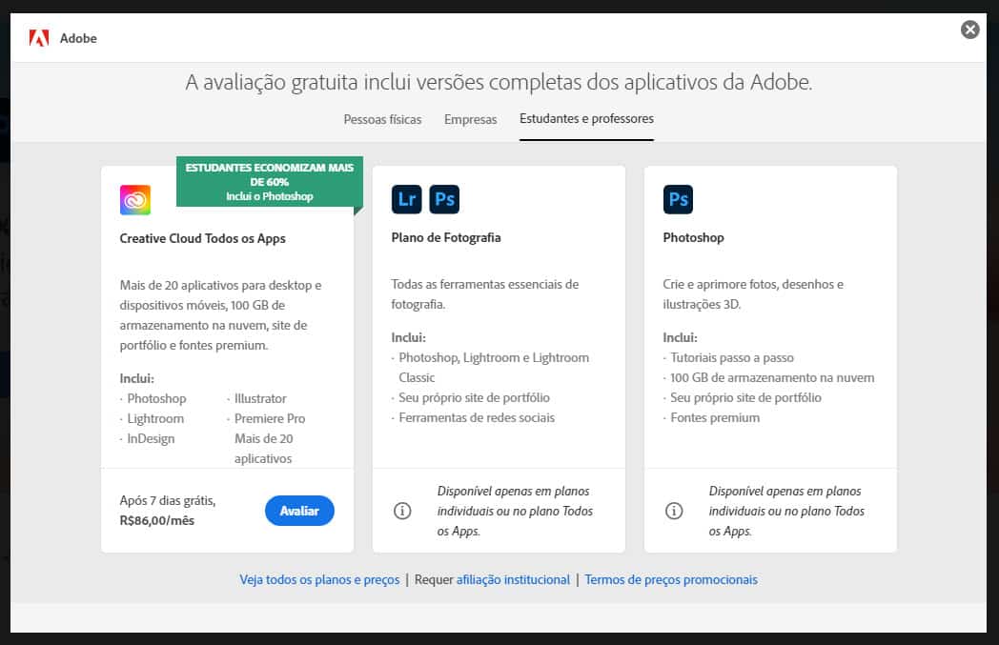Click the Photoshop card heading
This screenshot has width=999, height=645.
point(693,237)
